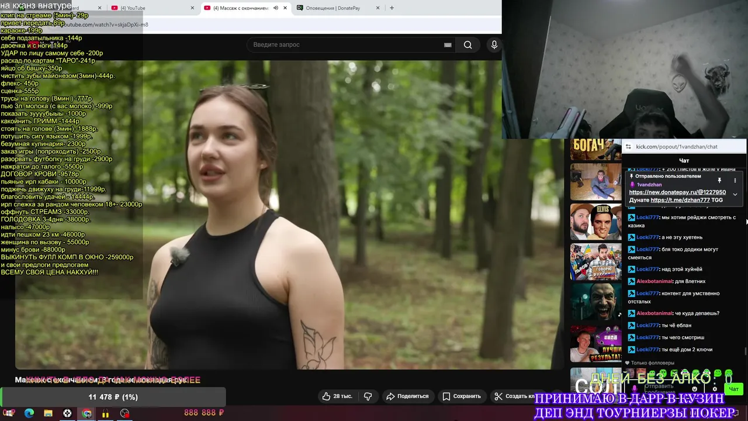Like the video showing 28 тыс.
Viewport: 748px width, 421px height.
(x=337, y=396)
